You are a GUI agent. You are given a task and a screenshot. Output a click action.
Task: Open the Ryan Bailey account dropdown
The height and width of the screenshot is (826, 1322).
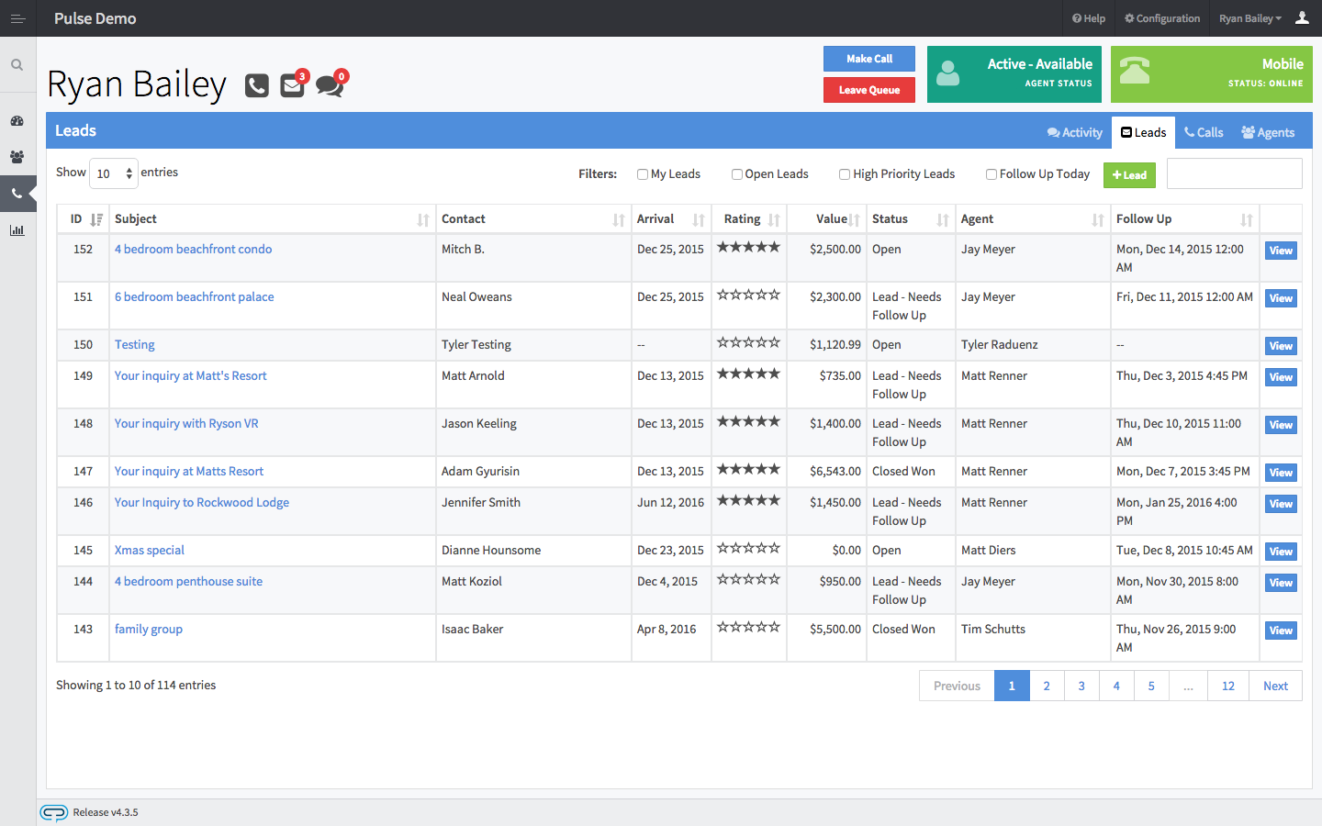(1249, 18)
